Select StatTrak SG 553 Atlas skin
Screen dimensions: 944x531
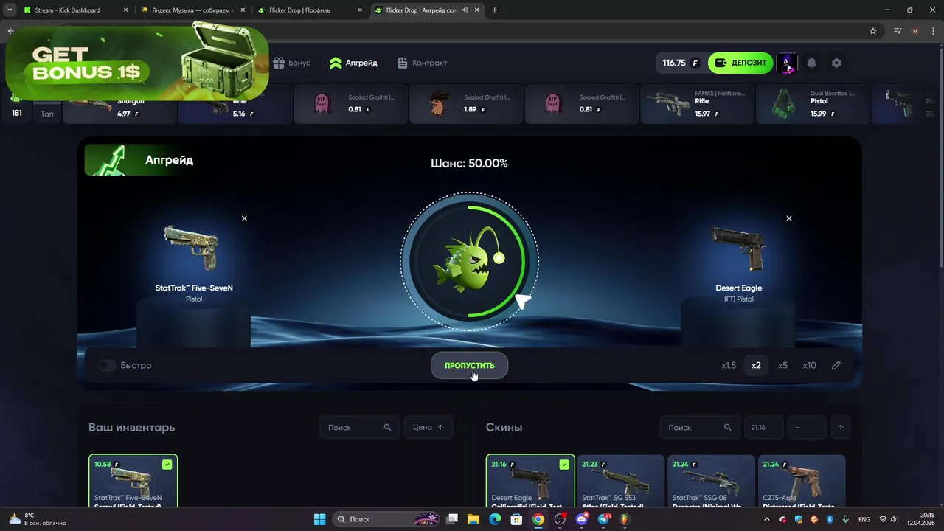620,482
